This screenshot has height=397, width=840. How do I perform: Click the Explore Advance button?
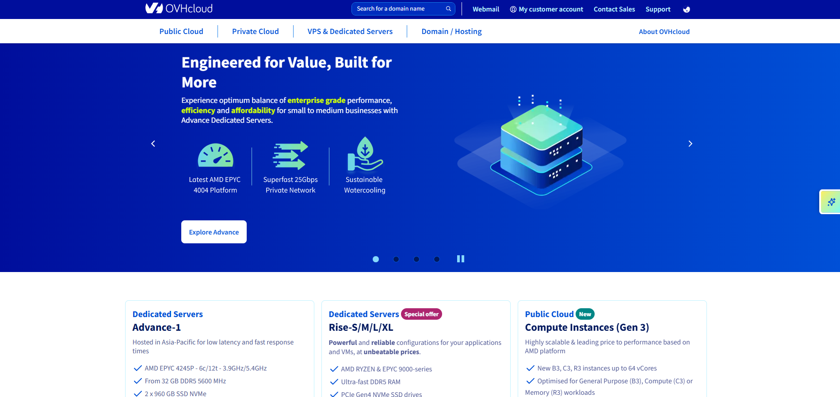(x=214, y=232)
